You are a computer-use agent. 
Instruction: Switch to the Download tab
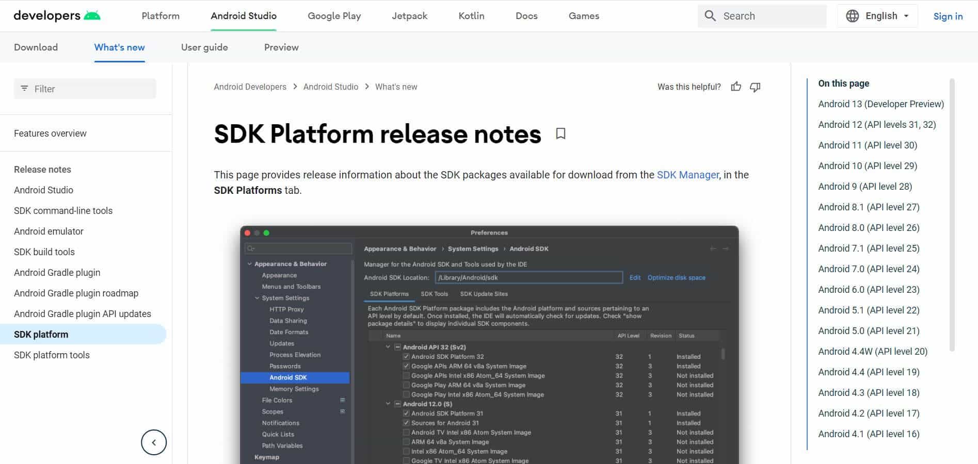36,47
